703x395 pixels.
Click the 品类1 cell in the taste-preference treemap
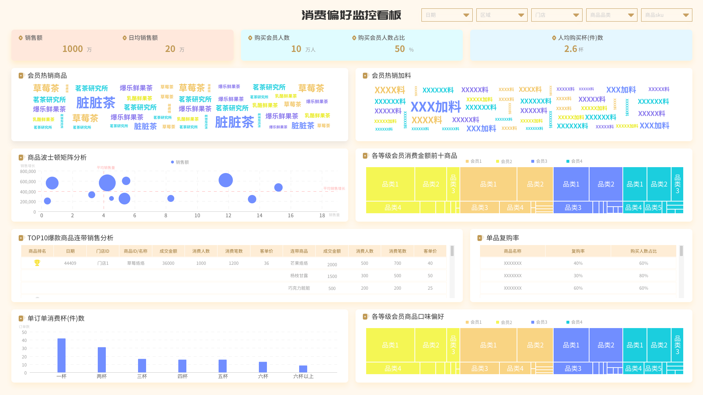(x=390, y=345)
